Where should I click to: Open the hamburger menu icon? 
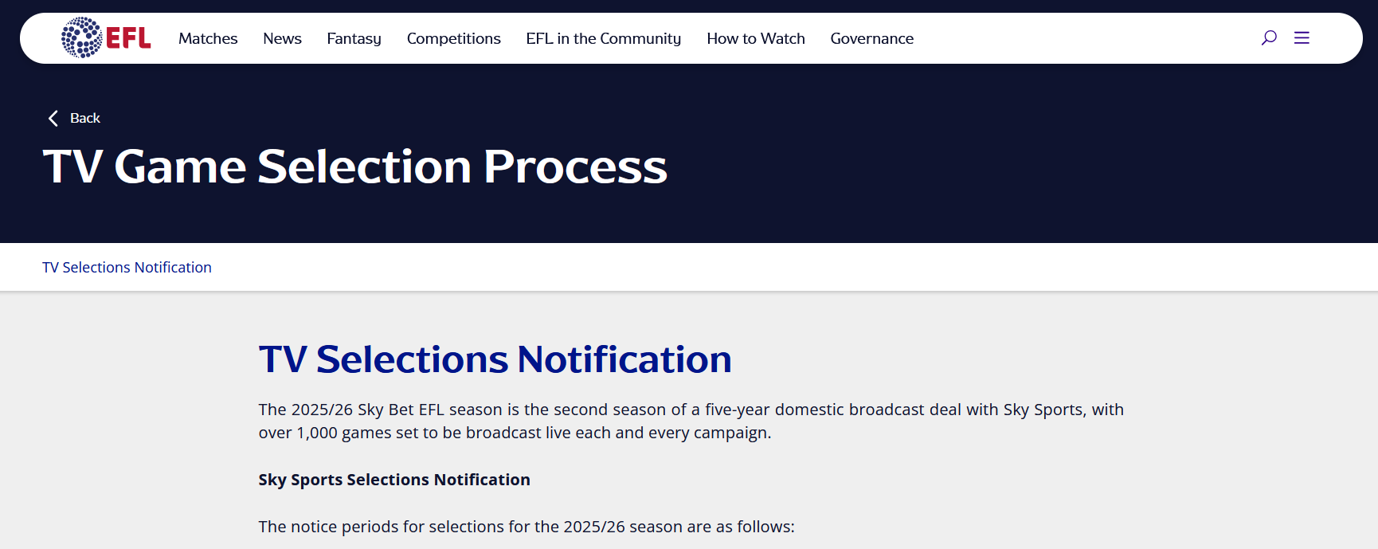(1302, 37)
